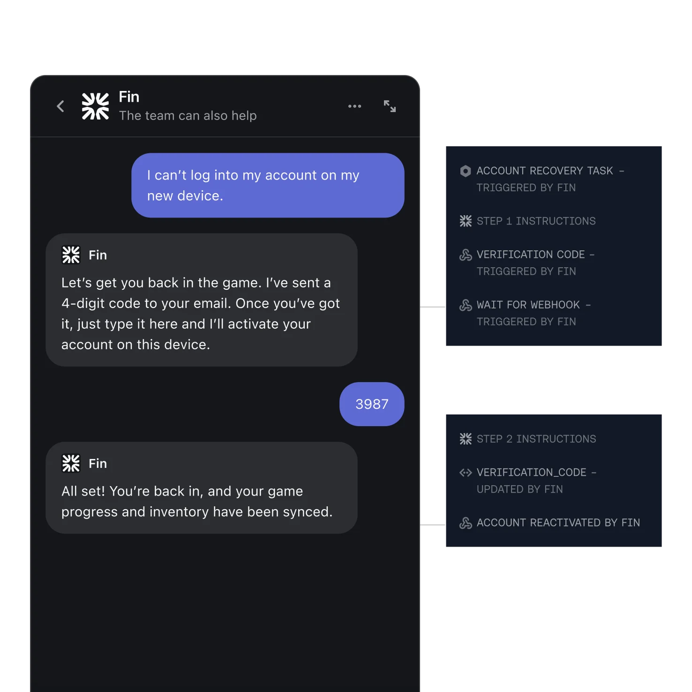Image resolution: width=692 pixels, height=692 pixels.
Task: Click the webhook icon next to Wait for Webhook
Action: pos(465,305)
